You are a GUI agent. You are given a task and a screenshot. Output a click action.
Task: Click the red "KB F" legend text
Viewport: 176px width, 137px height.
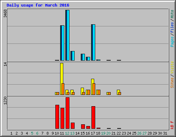pos(172,125)
